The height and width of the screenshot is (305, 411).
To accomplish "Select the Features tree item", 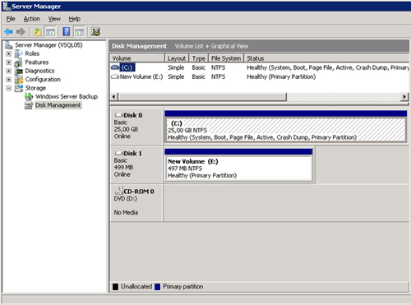I will click(37, 62).
